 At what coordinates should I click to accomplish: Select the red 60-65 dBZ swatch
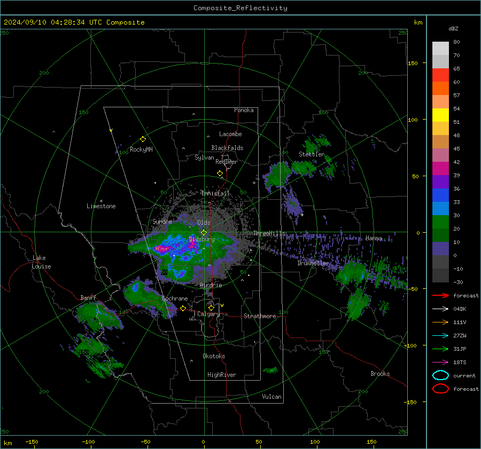[x=440, y=75]
